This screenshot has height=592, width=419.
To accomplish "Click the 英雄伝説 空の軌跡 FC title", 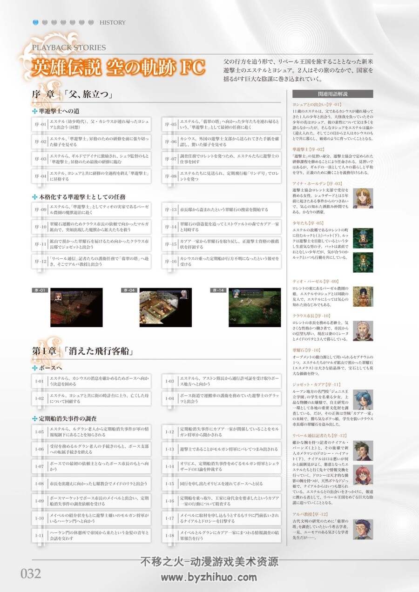I will point(118,68).
